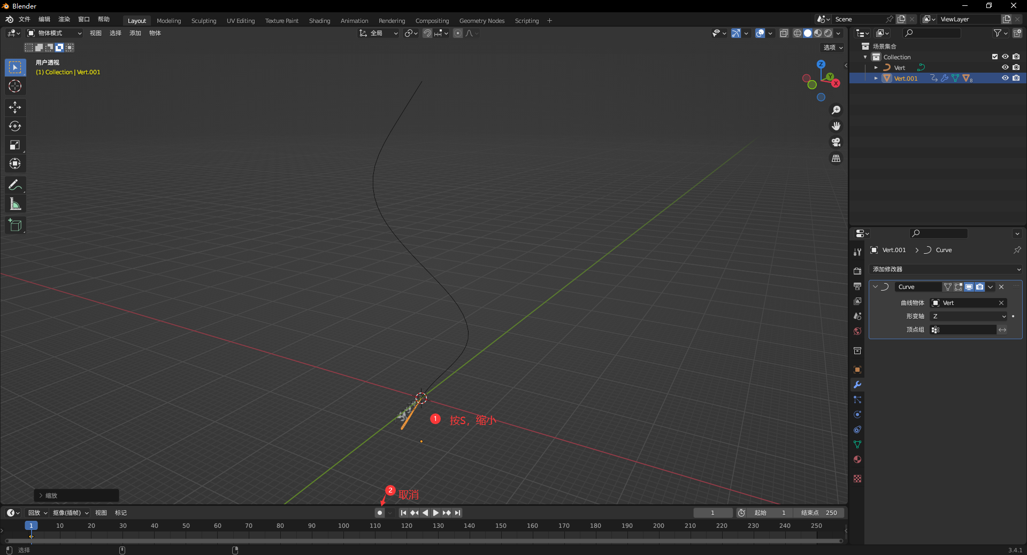Viewport: 1027px width, 555px height.
Task: Open transform orientation dropdown 全局
Action: tap(379, 33)
